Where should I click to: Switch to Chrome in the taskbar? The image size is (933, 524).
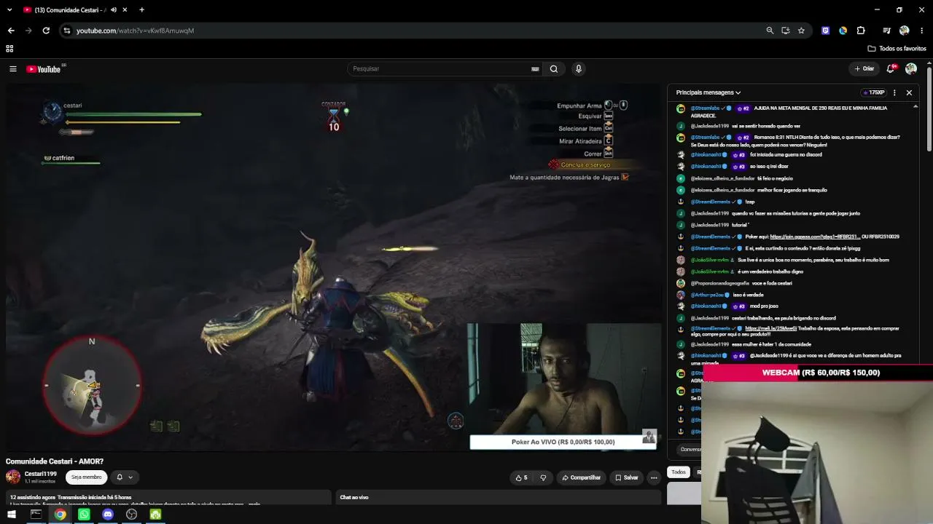[60, 515]
